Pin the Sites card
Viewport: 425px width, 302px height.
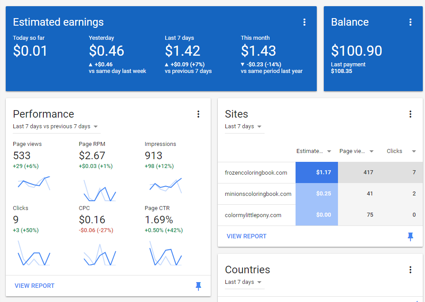pyautogui.click(x=410, y=237)
